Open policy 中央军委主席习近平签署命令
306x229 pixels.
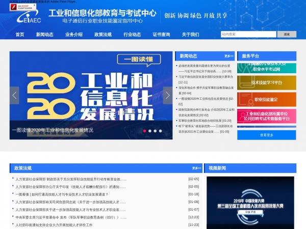(x=71, y=217)
